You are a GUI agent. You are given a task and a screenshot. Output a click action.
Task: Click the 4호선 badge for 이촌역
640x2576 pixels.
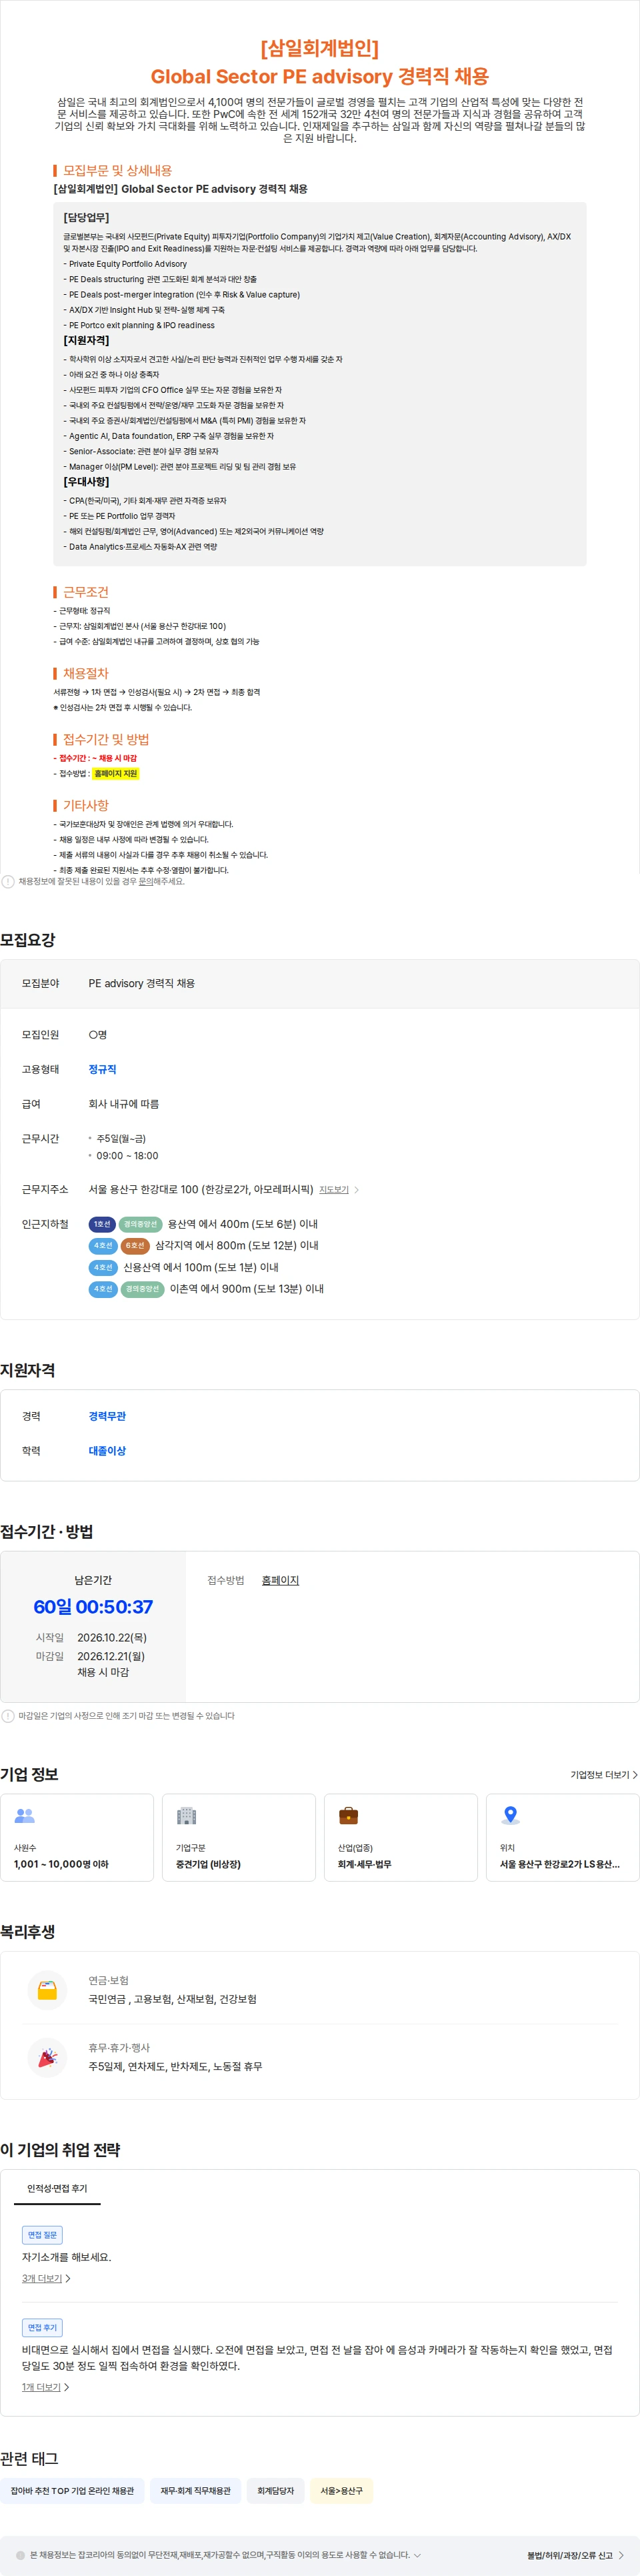(x=103, y=1289)
